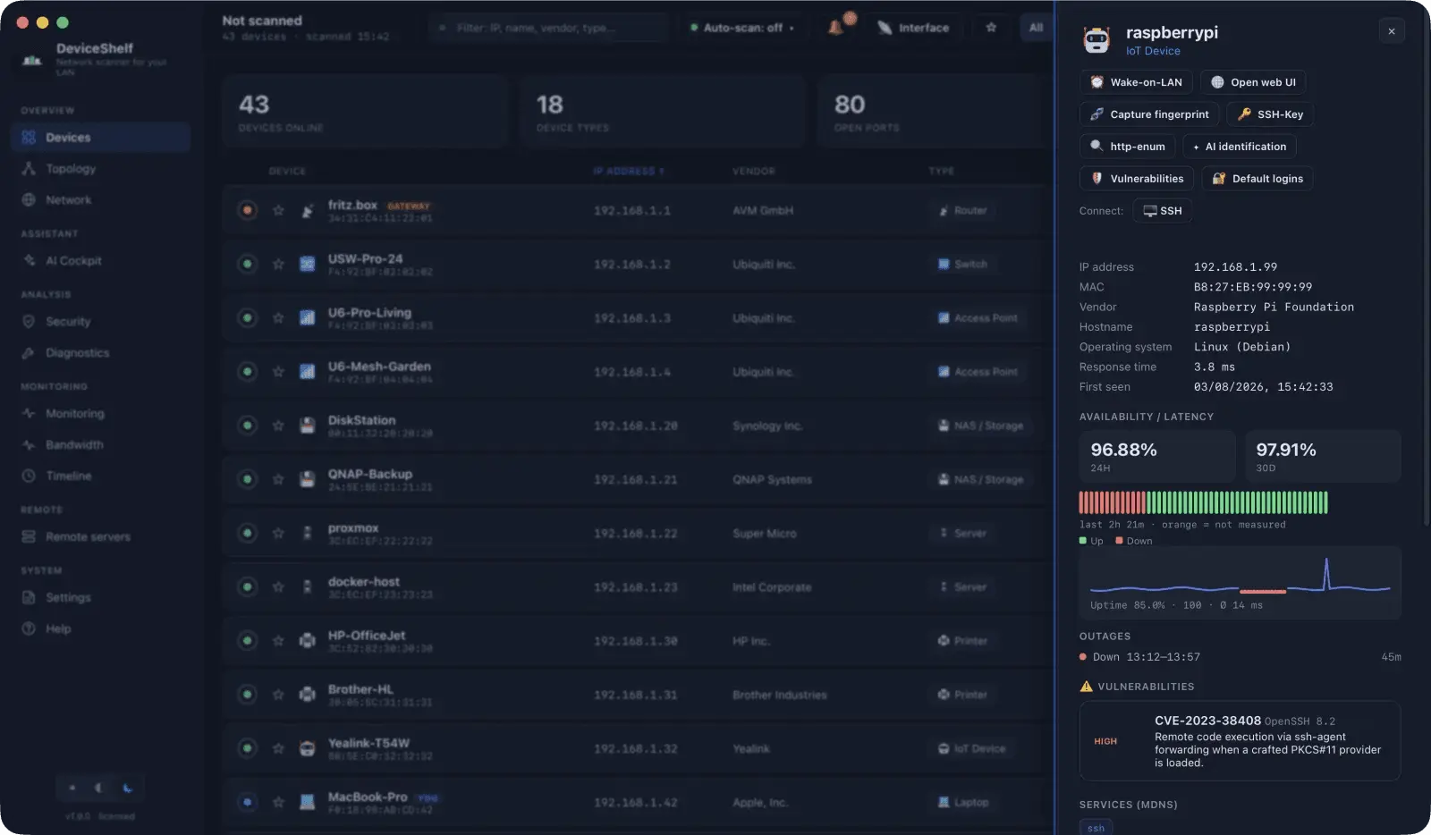The width and height of the screenshot is (1431, 835).
Task: Start AI identification
Action: coord(1240,147)
